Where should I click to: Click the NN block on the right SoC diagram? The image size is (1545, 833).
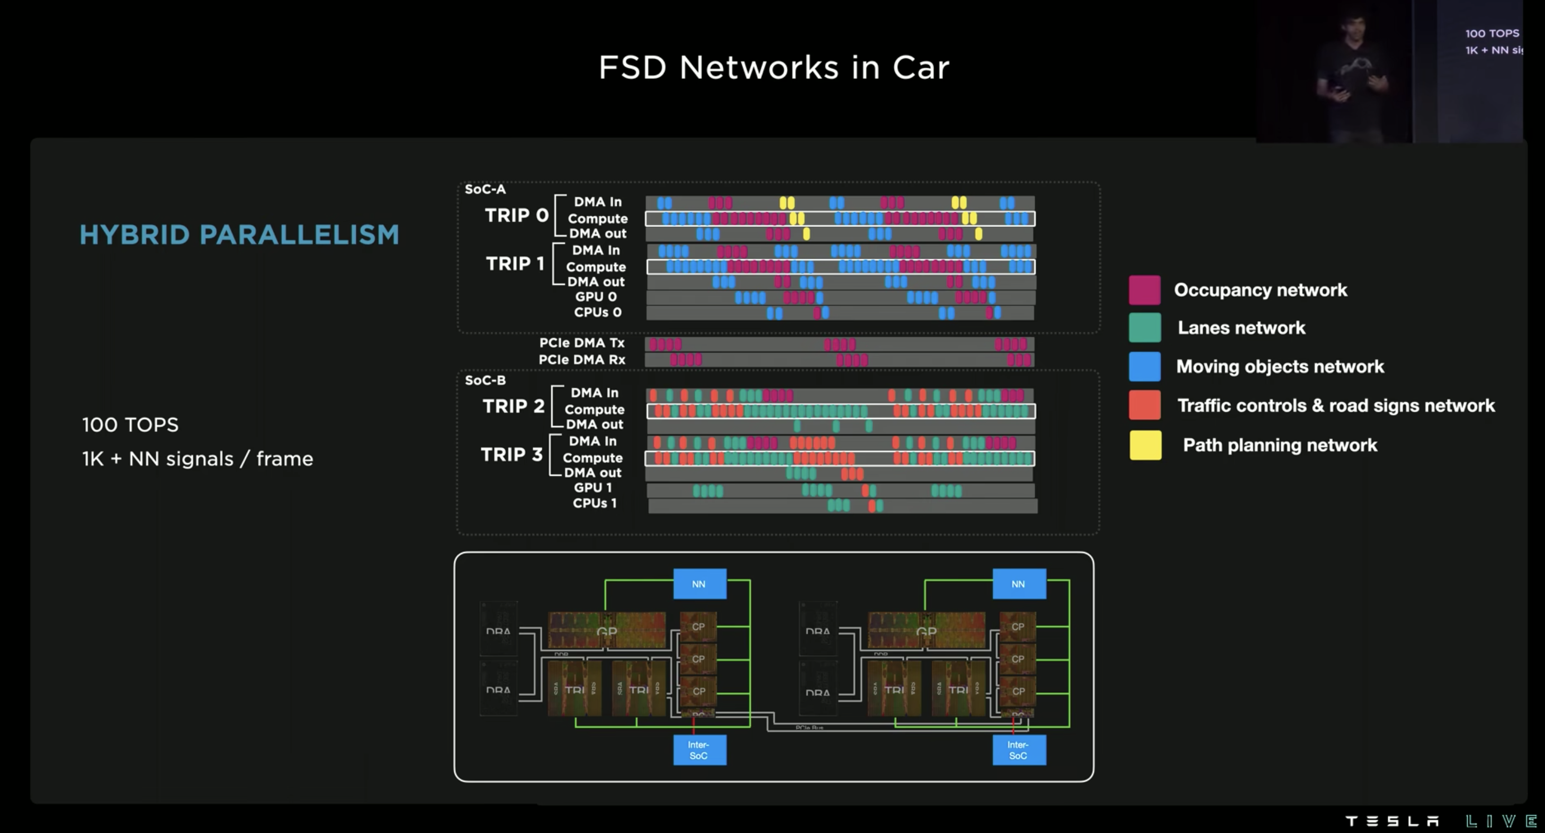tap(1019, 583)
